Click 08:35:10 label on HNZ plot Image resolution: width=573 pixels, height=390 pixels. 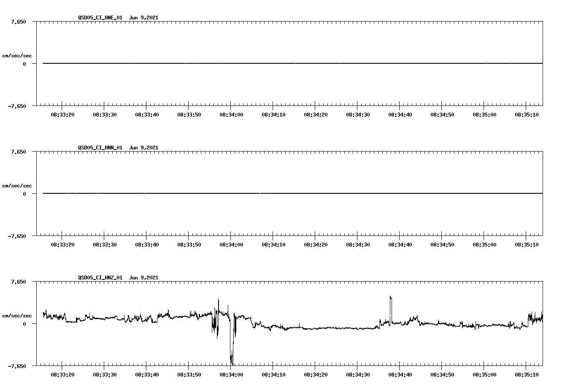(x=527, y=375)
